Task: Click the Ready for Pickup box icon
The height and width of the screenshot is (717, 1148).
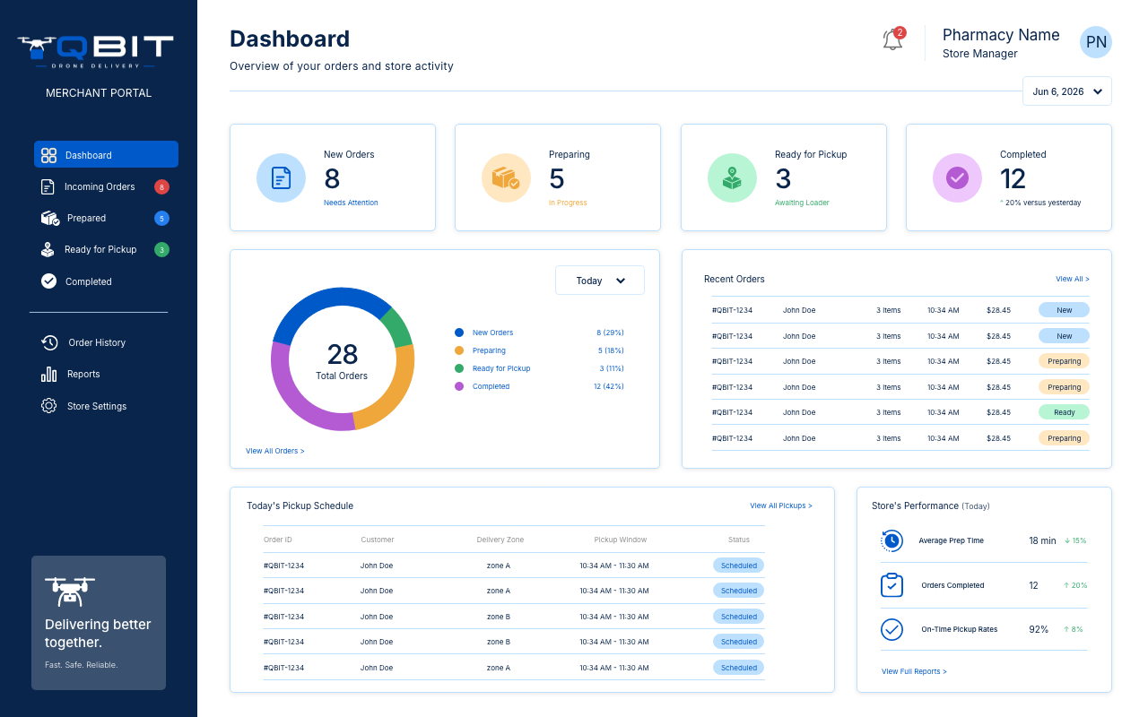Action: click(733, 177)
